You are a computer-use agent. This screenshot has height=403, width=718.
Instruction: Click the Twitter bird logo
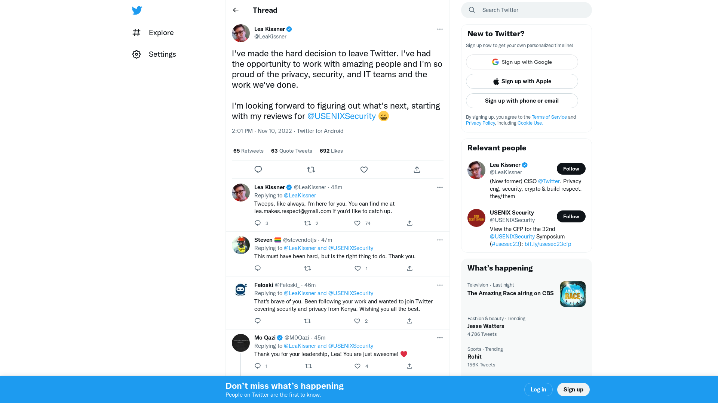pyautogui.click(x=137, y=10)
